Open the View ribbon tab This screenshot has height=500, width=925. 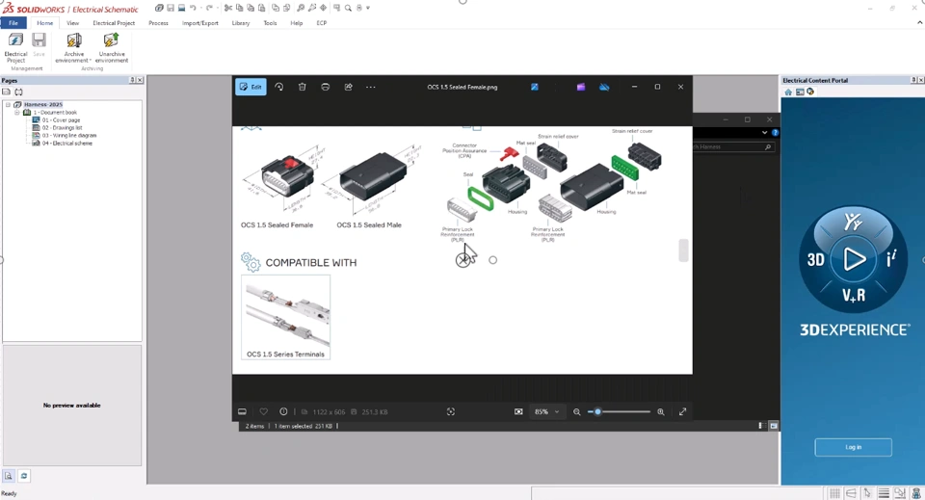pos(72,23)
